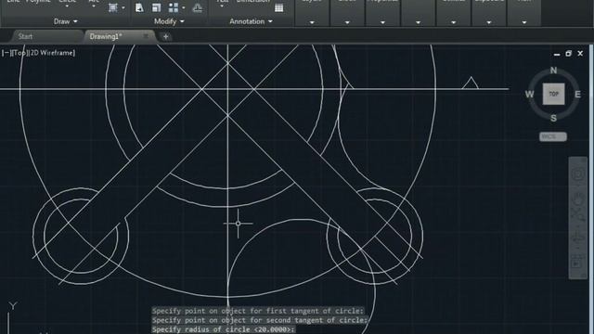Expand the Draw panel title
Screen dimensions: 594x334
coord(66,21)
